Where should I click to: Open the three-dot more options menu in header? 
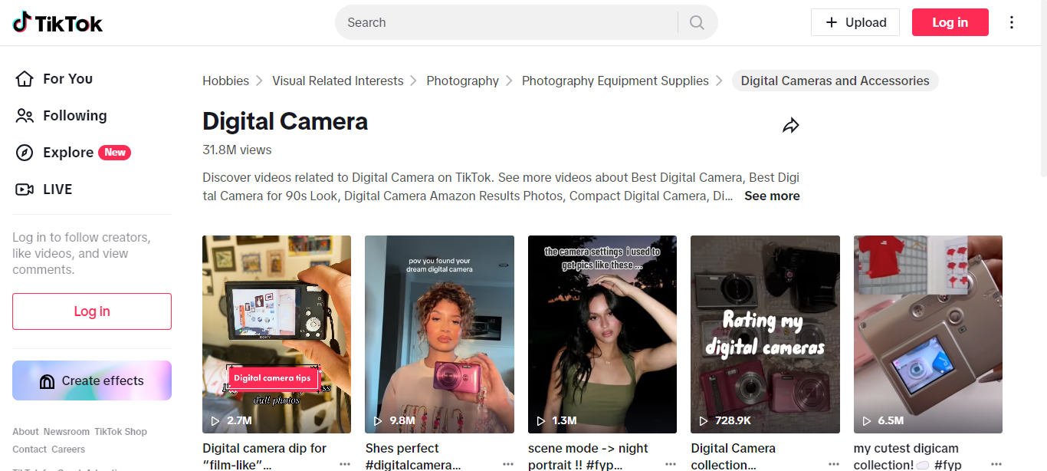[1012, 22]
